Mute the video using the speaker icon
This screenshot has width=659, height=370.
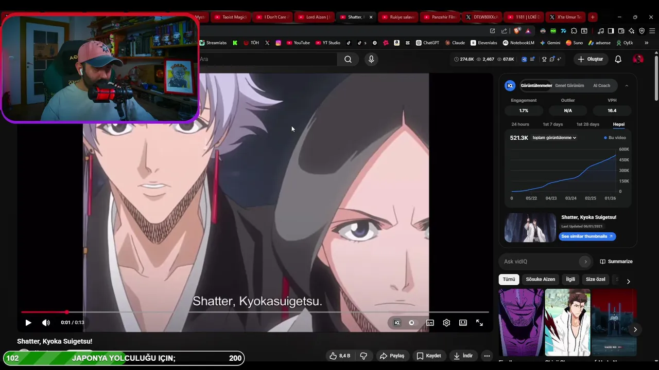46,323
